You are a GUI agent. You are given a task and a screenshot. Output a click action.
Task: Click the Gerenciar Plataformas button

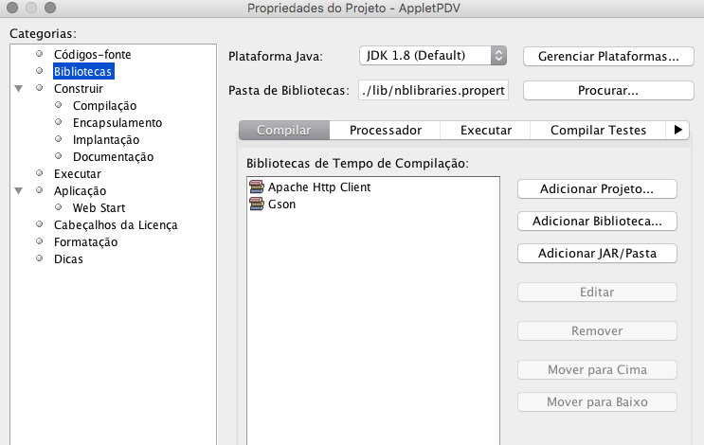pyautogui.click(x=608, y=57)
